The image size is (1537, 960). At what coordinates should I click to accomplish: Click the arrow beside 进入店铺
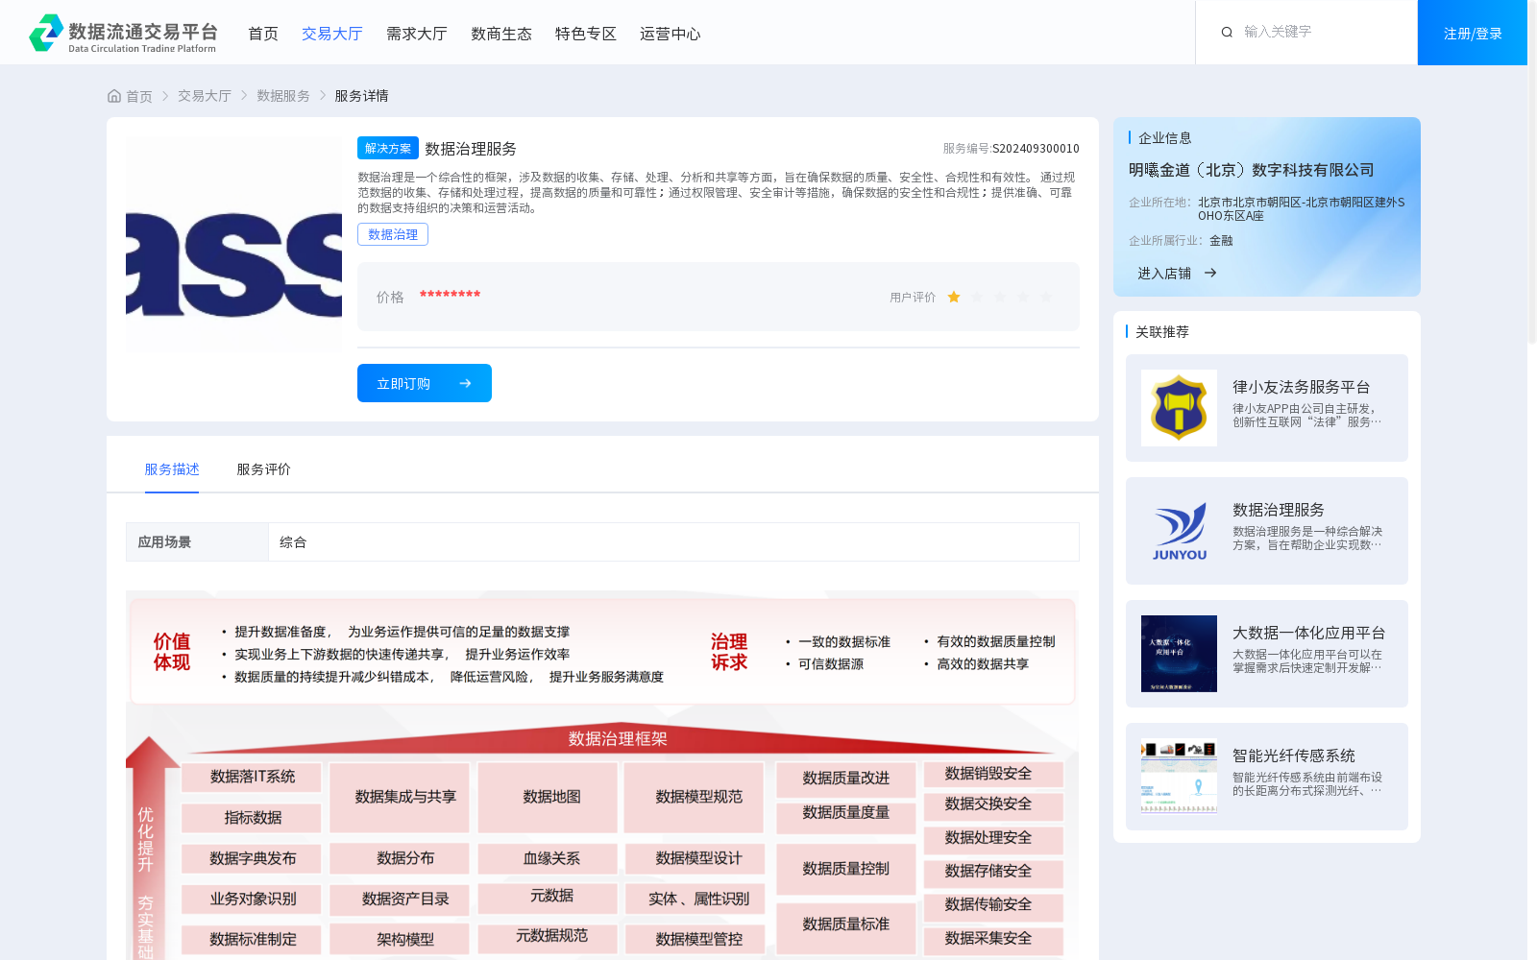[1210, 273]
